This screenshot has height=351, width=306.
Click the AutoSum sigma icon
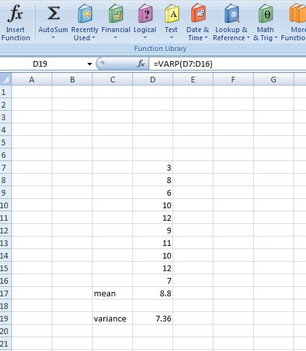(x=54, y=13)
